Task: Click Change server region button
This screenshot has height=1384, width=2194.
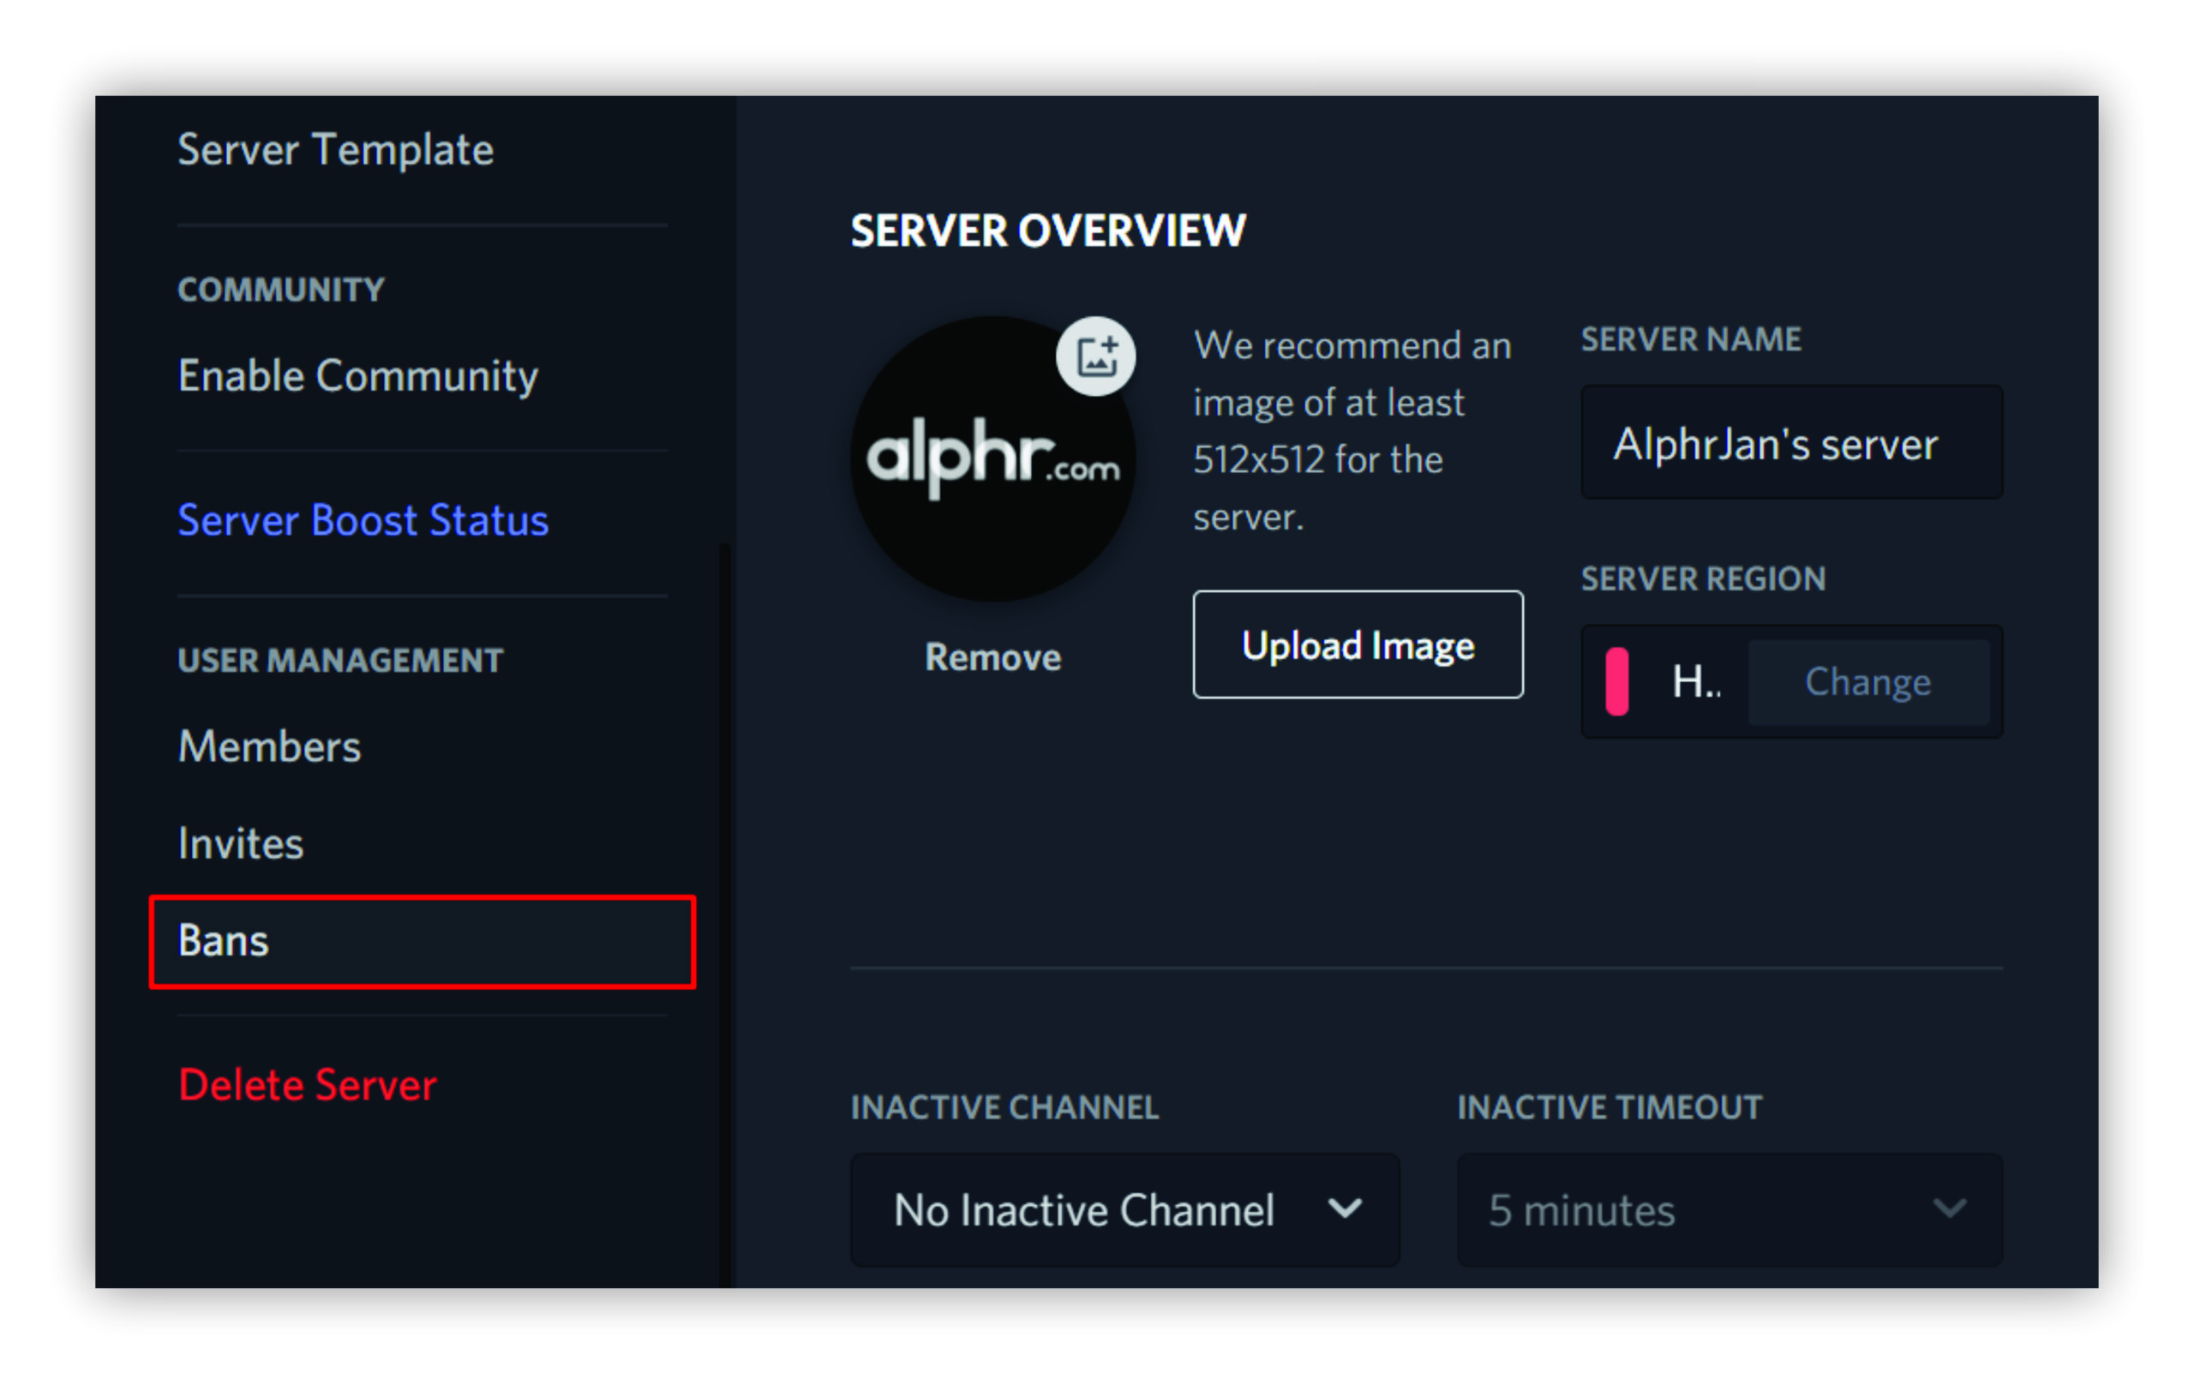Action: point(1867,681)
